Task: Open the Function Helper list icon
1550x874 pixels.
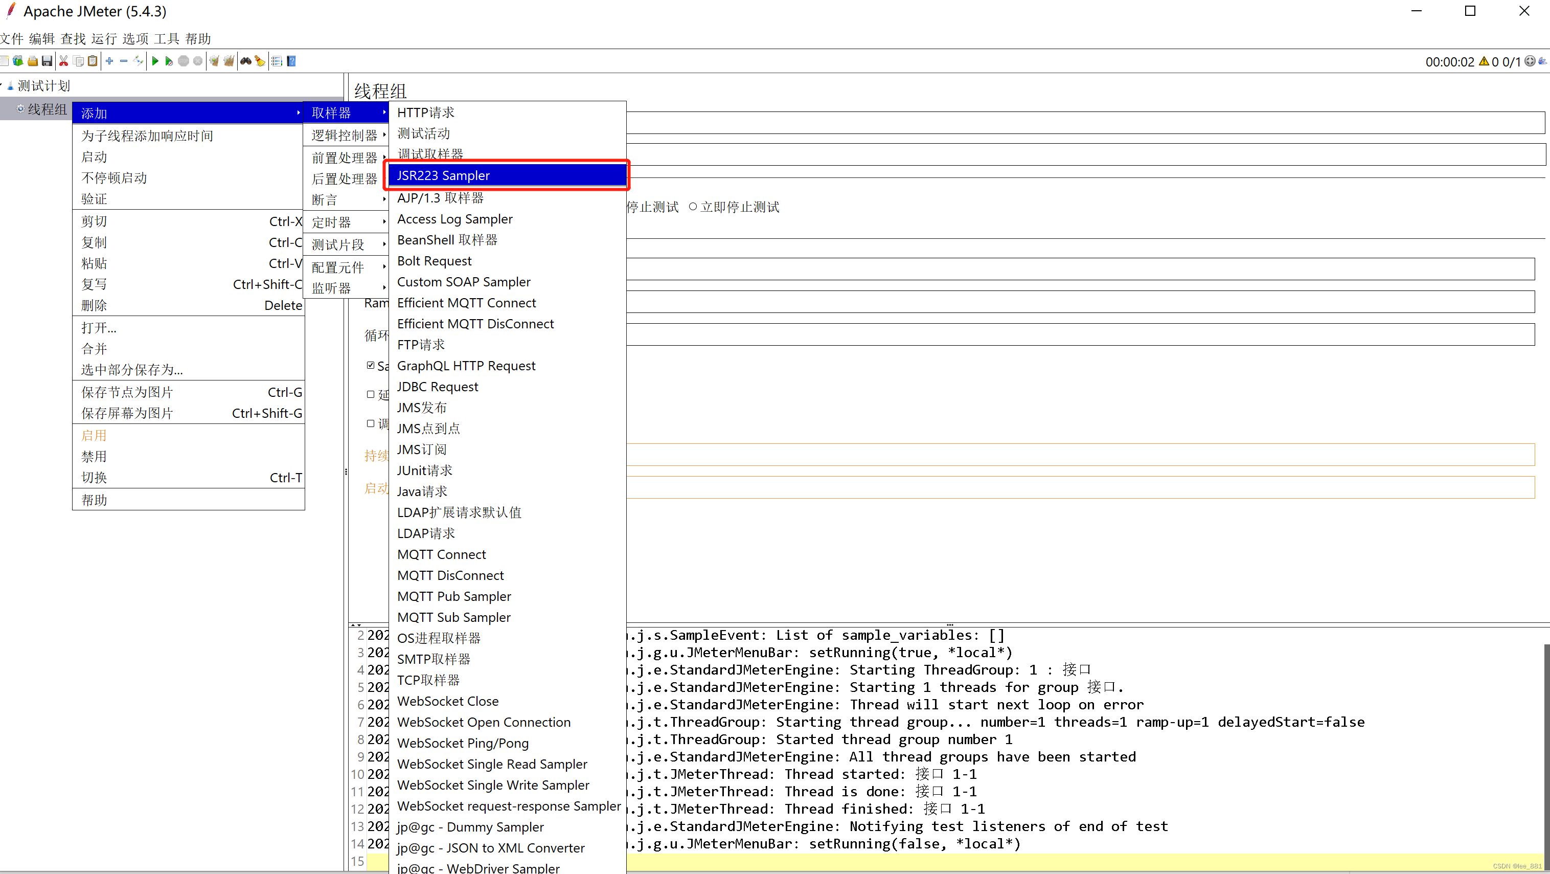Action: (x=277, y=61)
